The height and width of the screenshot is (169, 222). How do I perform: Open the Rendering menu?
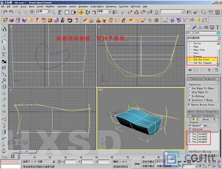111,7
